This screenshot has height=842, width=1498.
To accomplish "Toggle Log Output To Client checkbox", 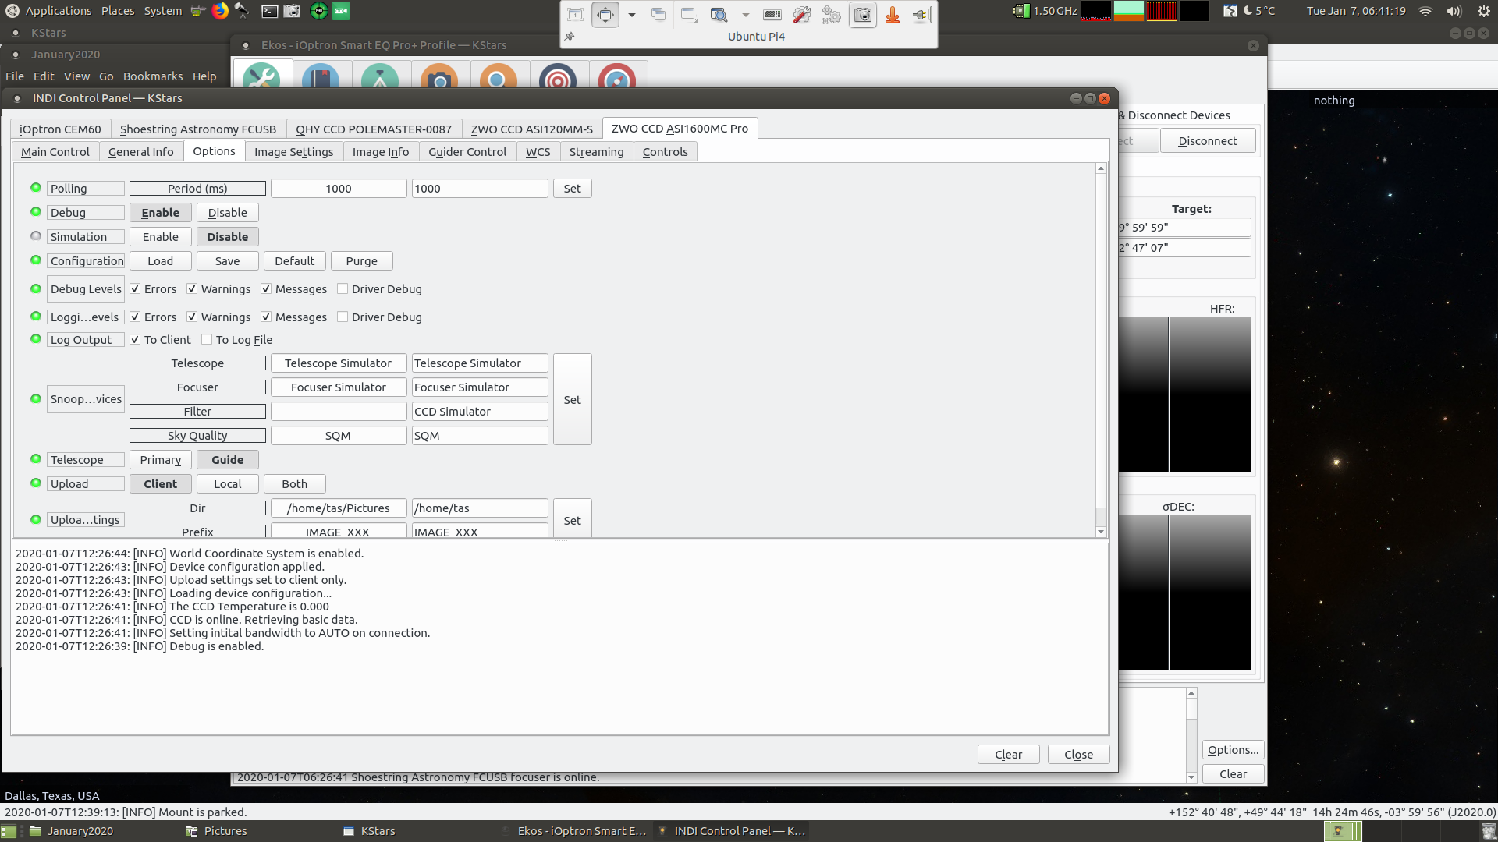I will 135,339.
